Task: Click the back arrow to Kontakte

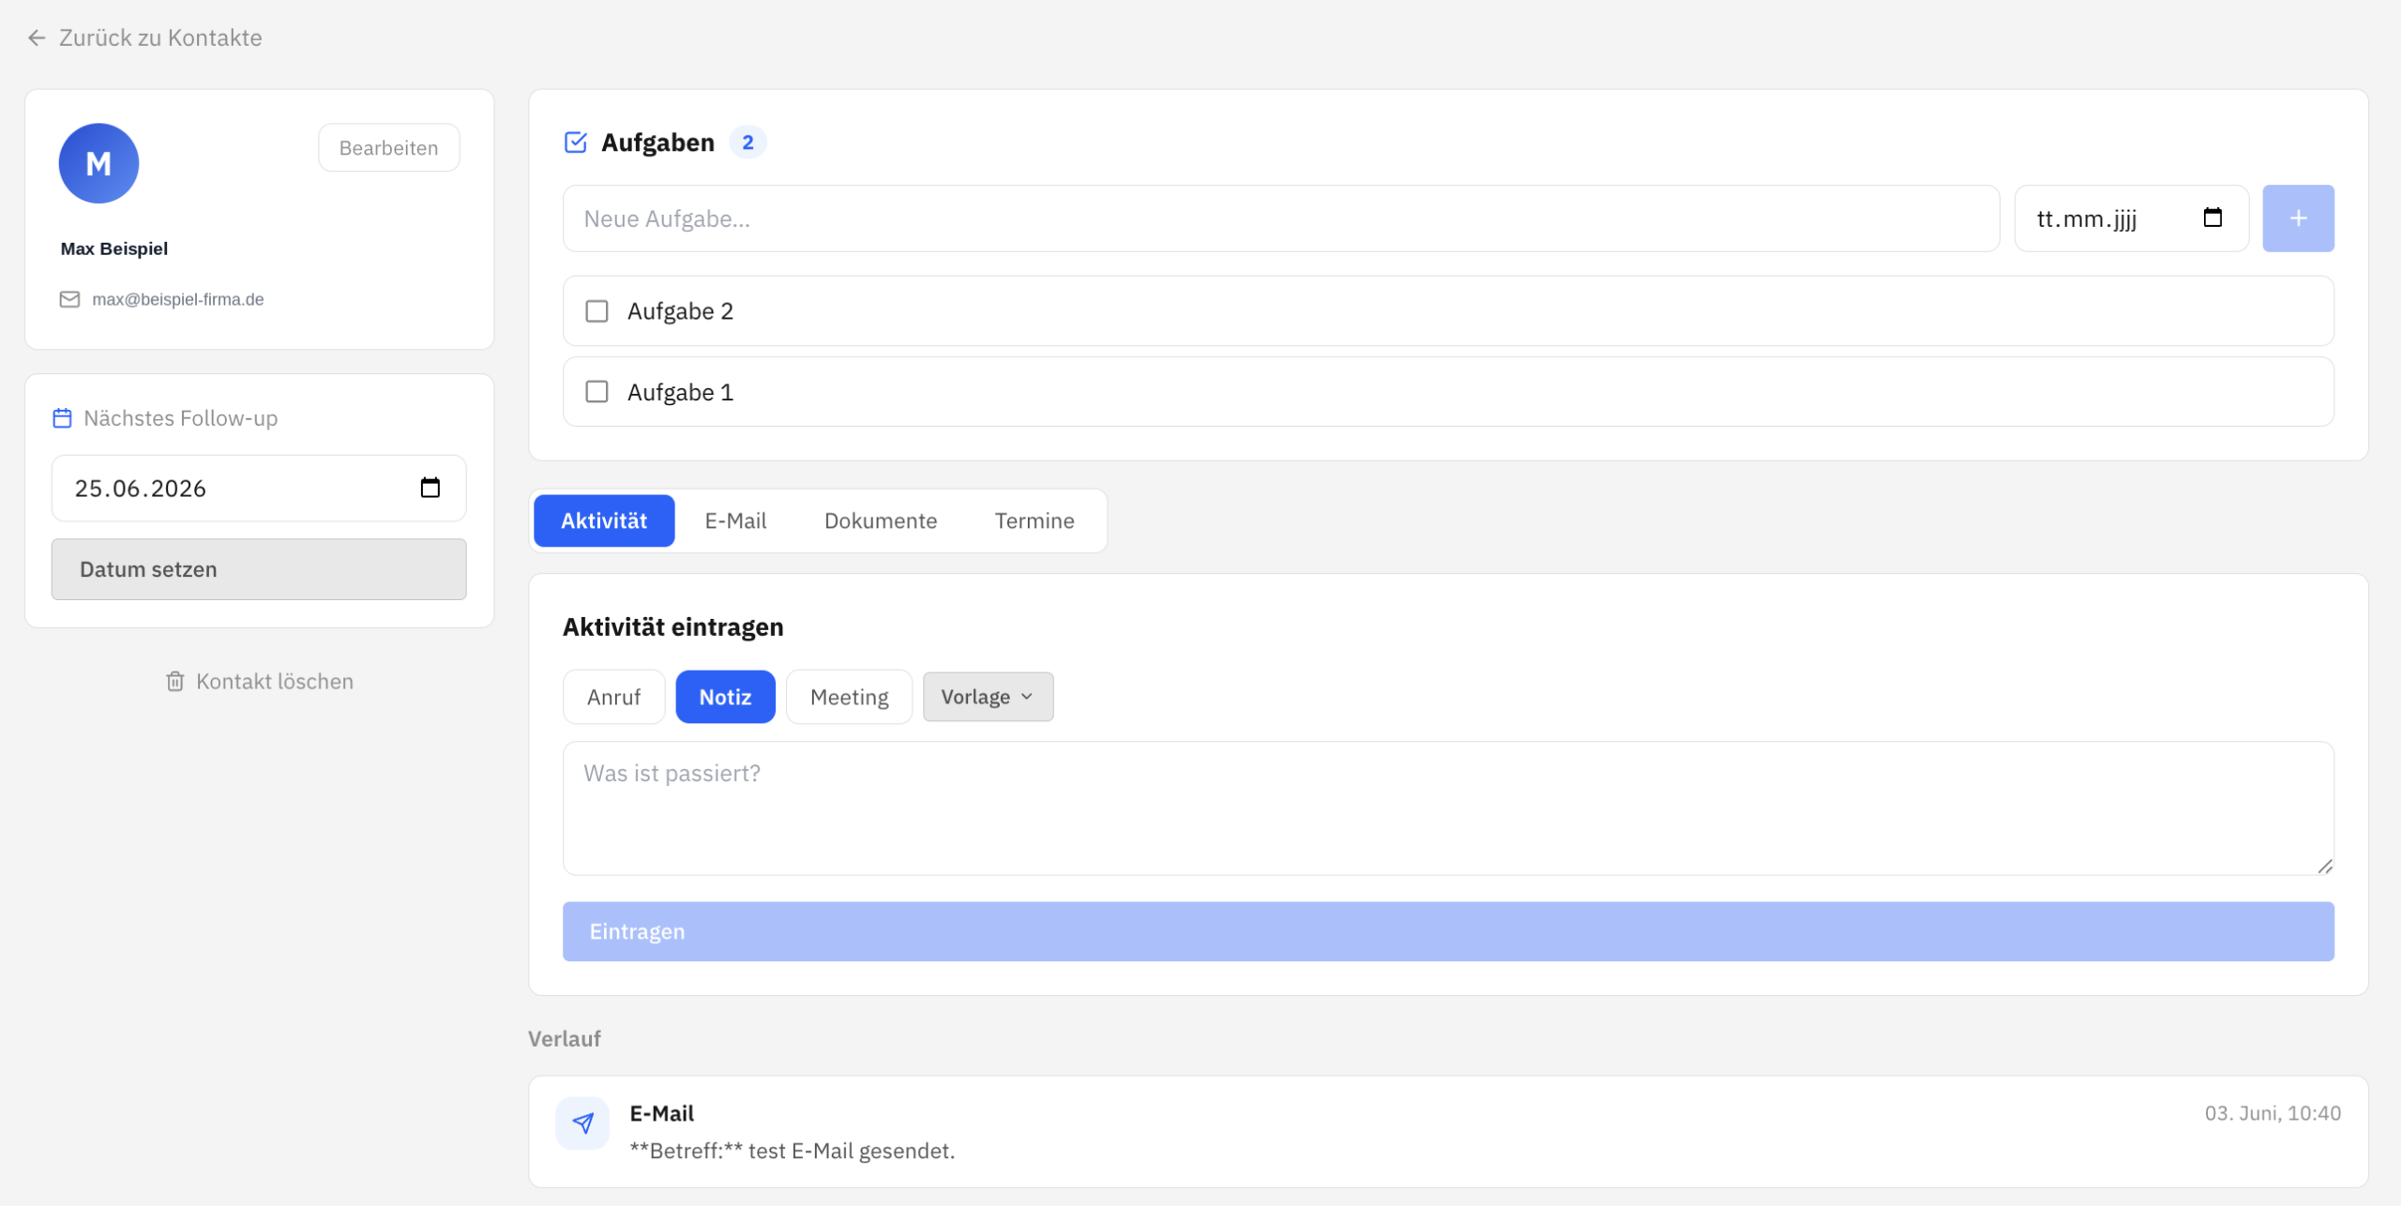Action: coord(37,38)
